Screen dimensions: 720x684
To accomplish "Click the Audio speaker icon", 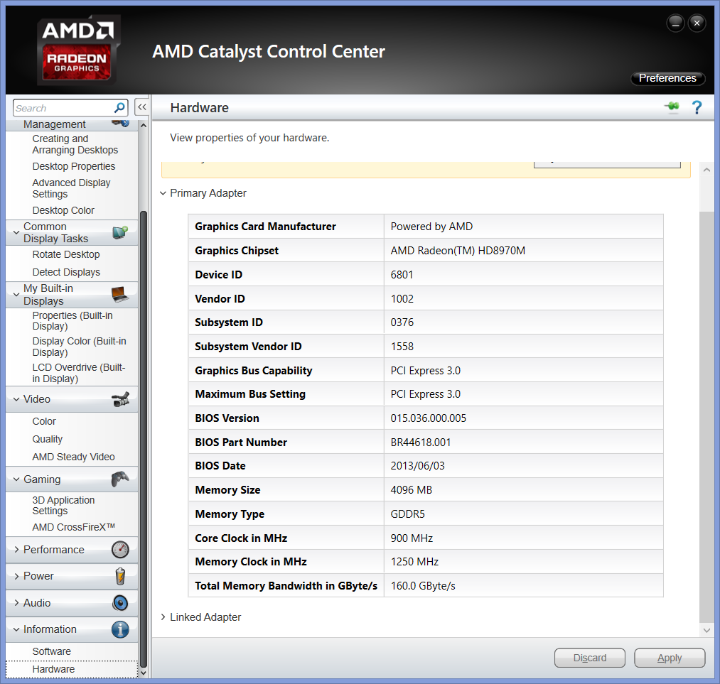I will tap(120, 602).
